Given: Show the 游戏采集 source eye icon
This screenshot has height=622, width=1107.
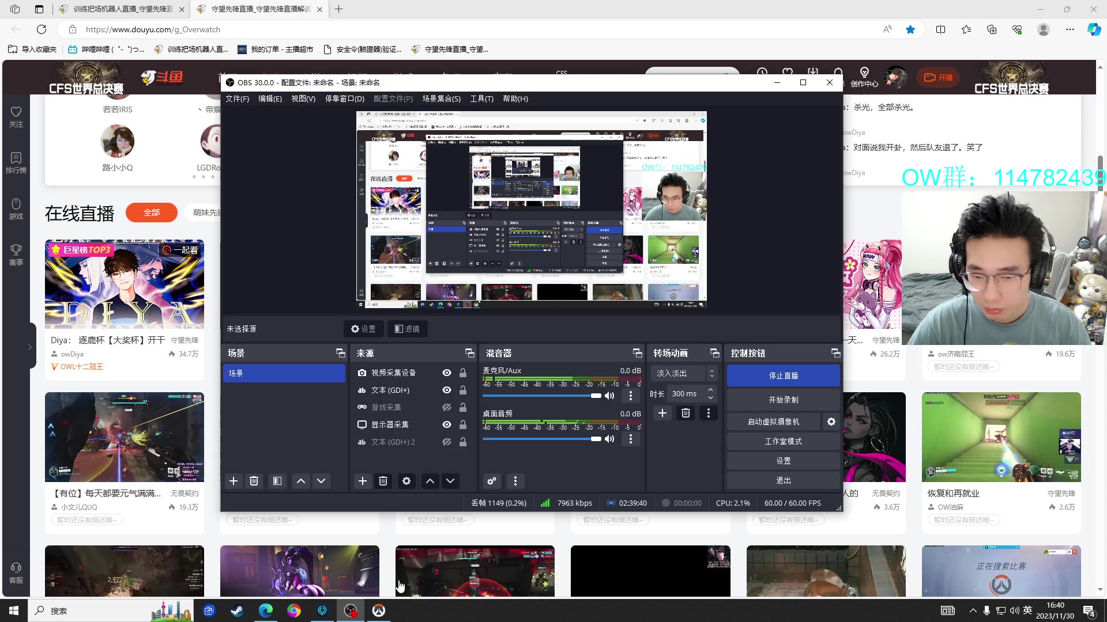Looking at the screenshot, I should click(x=447, y=408).
